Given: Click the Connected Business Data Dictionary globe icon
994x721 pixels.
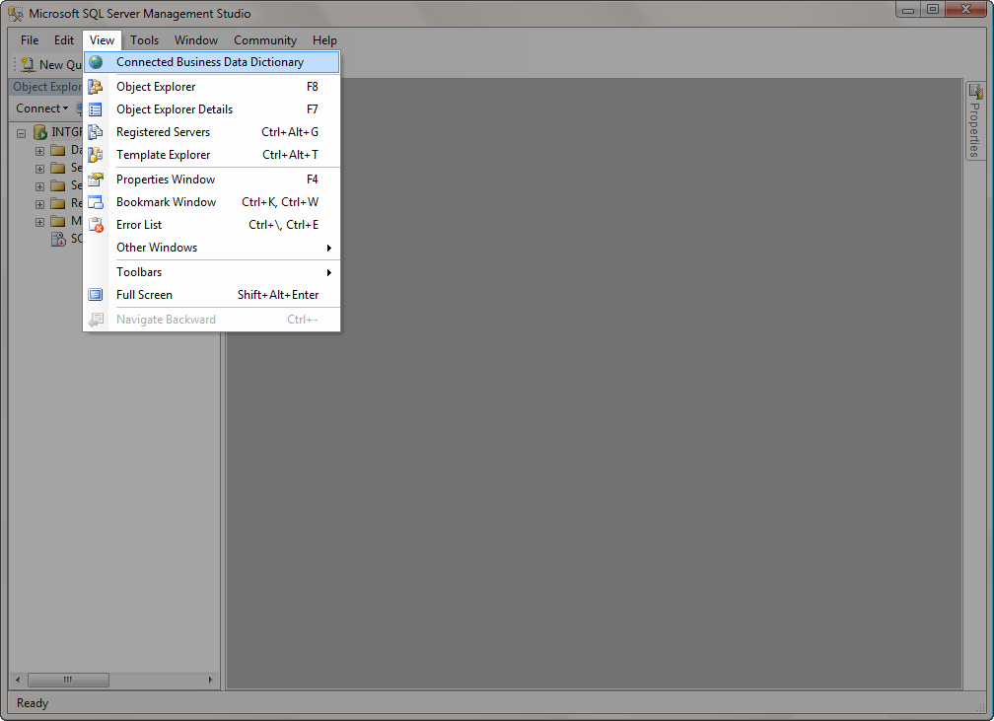Looking at the screenshot, I should tap(96, 62).
